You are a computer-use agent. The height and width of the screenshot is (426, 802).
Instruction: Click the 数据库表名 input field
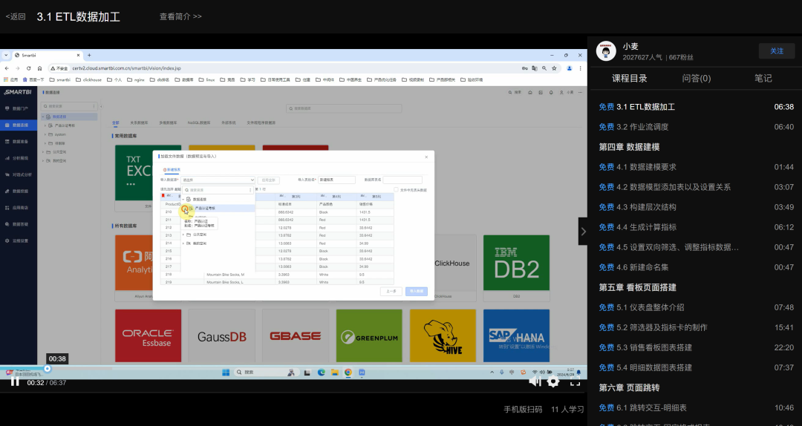[x=402, y=180]
